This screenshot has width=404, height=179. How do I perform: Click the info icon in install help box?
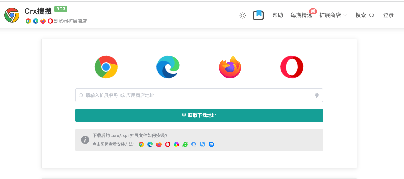[x=85, y=140]
